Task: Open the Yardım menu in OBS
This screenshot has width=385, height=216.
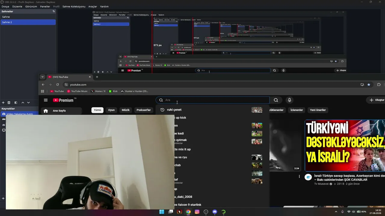Action: tap(104, 6)
